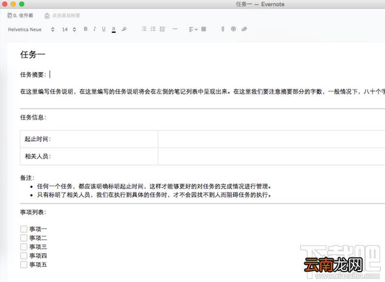
Task: Insert a checkbox to-do item
Action: (162, 29)
